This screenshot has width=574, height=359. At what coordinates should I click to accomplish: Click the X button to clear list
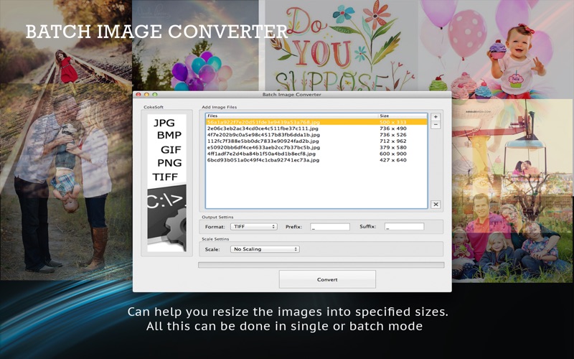click(x=436, y=204)
